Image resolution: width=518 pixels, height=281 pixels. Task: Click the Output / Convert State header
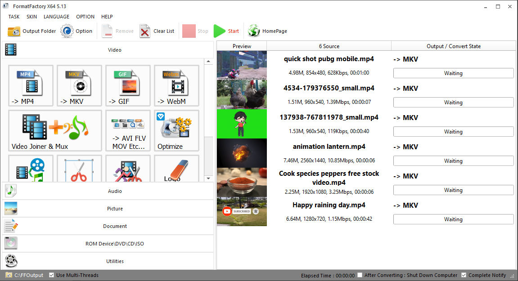pos(454,46)
